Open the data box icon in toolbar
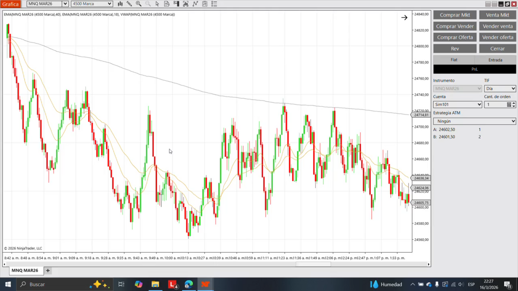Screen dimensions: 518x291 pos(167,4)
